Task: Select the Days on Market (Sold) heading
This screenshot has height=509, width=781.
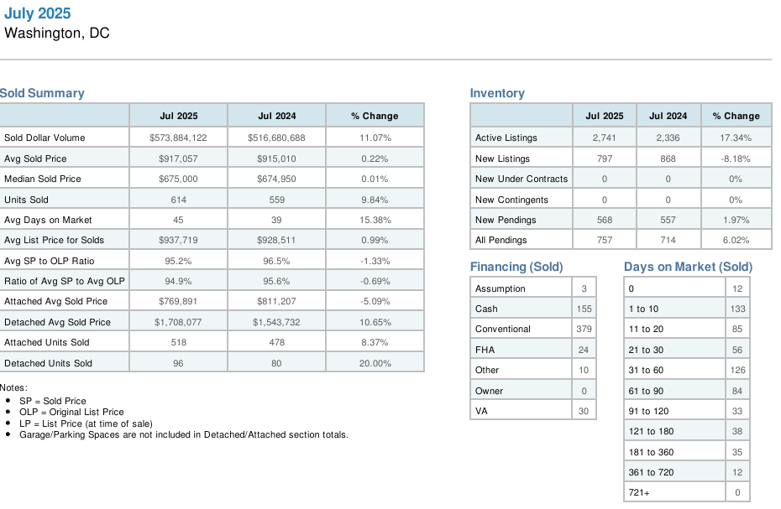Action: point(688,267)
